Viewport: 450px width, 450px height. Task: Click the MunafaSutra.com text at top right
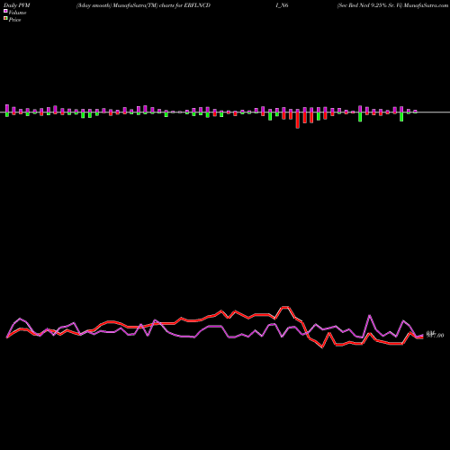[x=427, y=5]
